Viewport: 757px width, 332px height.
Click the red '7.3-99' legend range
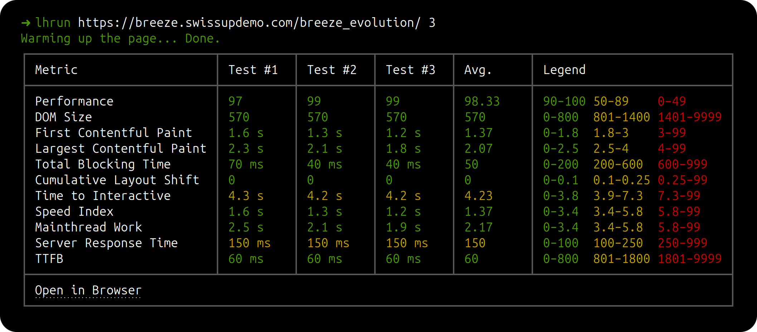click(x=679, y=196)
